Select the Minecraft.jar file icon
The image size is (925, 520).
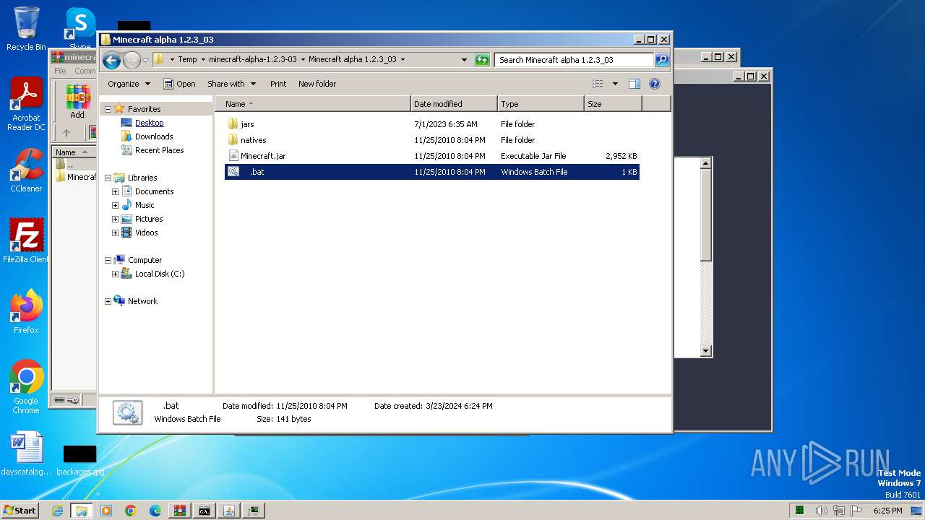tap(233, 156)
